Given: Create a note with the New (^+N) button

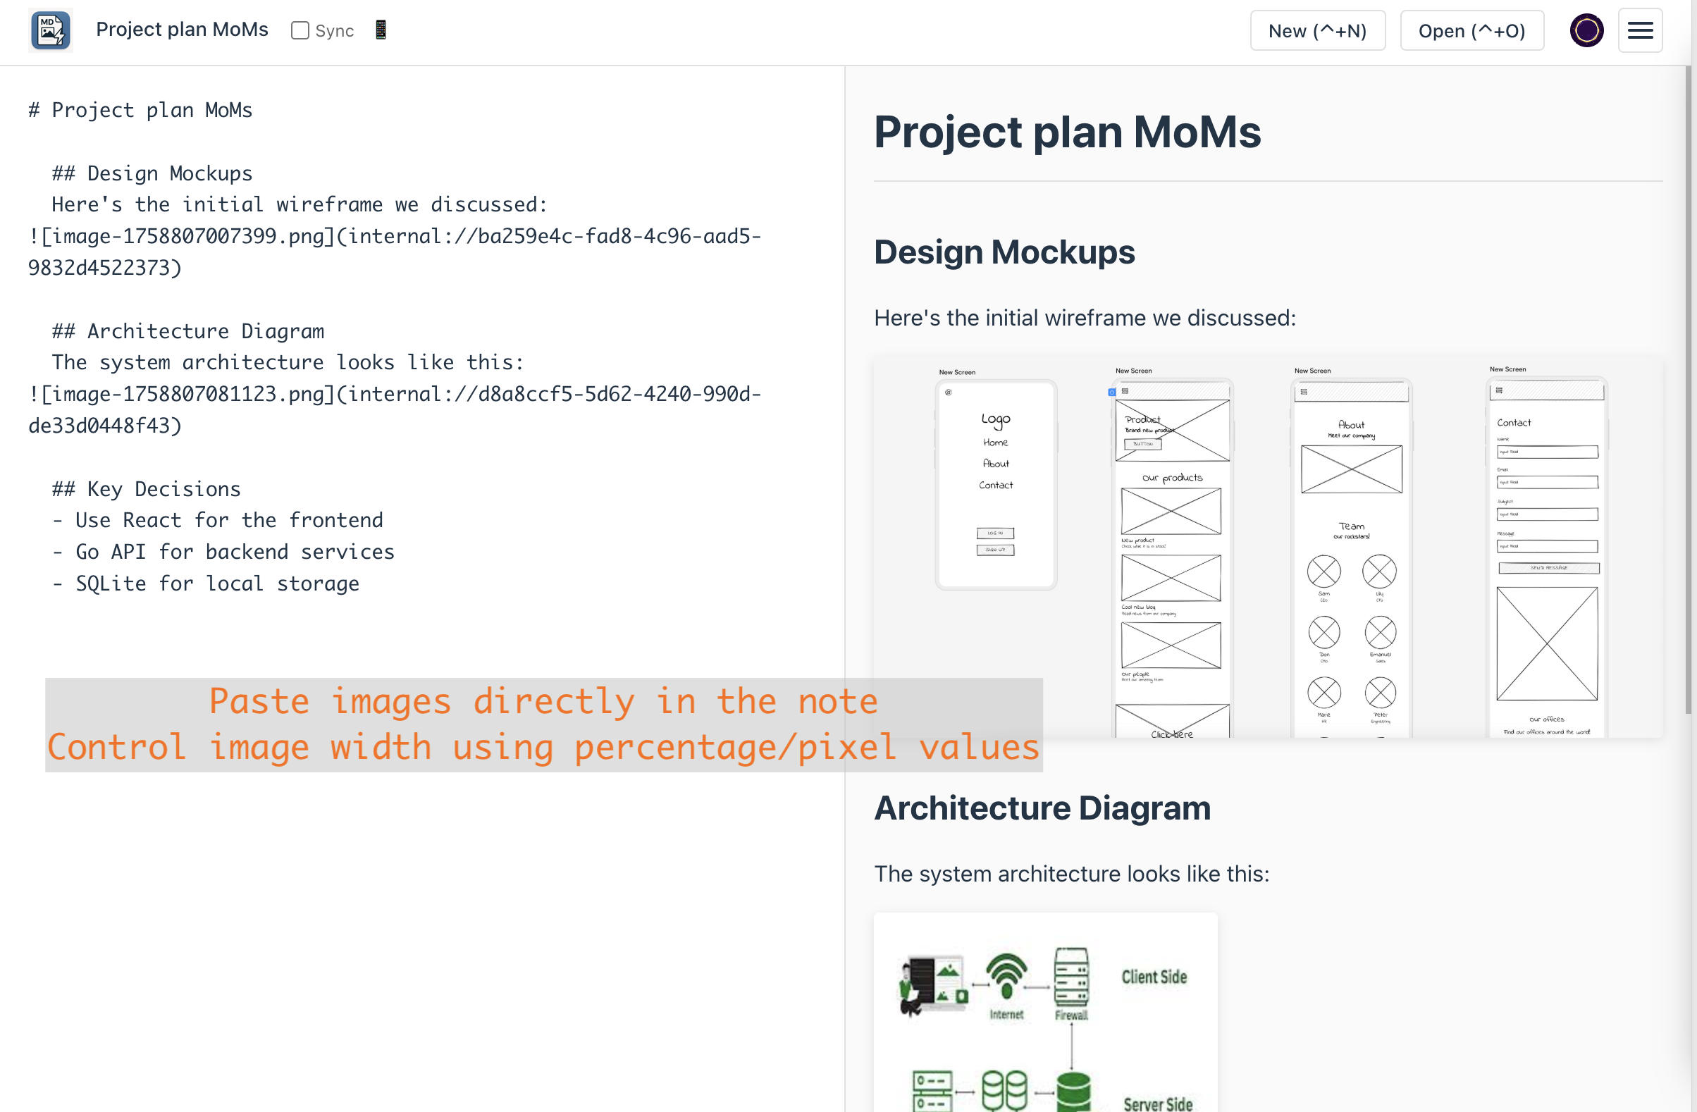Looking at the screenshot, I should [x=1318, y=30].
